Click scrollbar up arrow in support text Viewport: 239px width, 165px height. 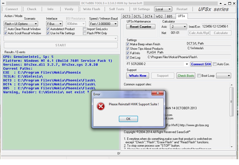tap(232, 85)
